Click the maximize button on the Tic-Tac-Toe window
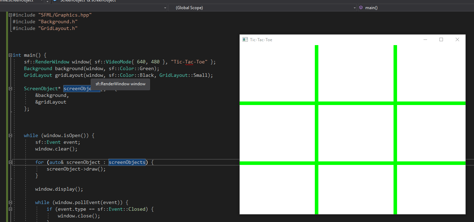This screenshot has height=222, width=474. 441,39
